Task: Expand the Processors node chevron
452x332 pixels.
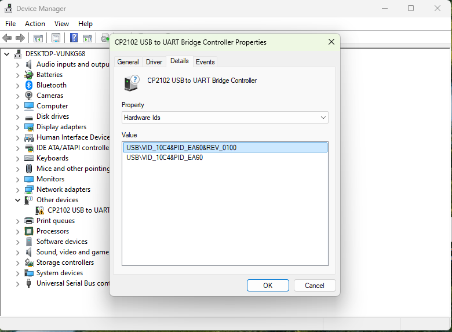Action: point(17,231)
